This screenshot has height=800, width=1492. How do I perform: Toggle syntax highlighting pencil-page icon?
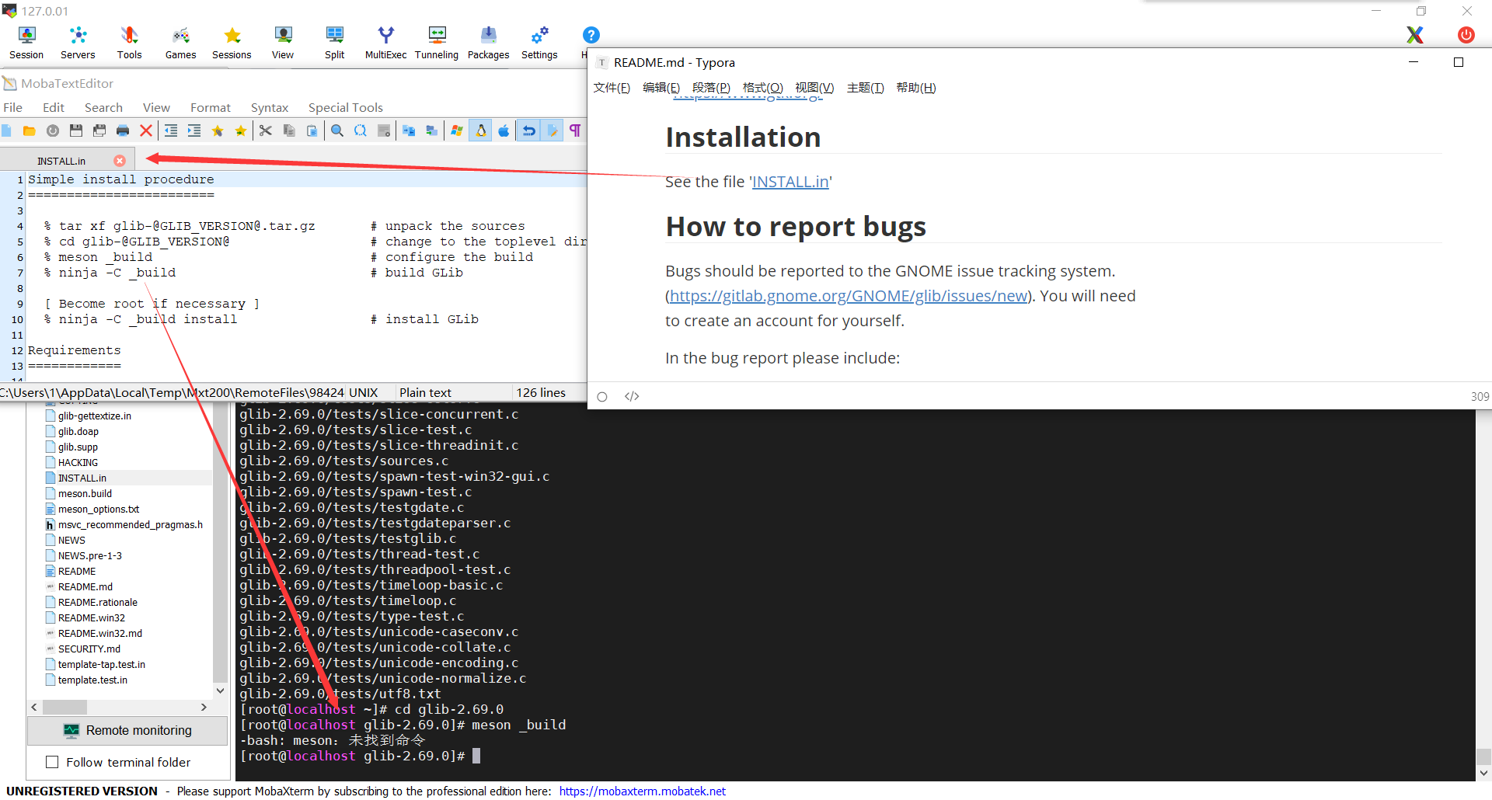pos(552,130)
